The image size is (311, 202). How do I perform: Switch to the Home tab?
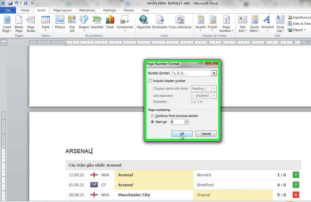25,10
